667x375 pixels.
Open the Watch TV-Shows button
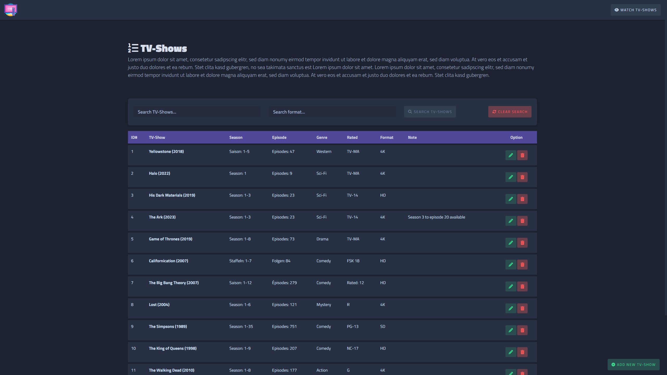coord(635,10)
